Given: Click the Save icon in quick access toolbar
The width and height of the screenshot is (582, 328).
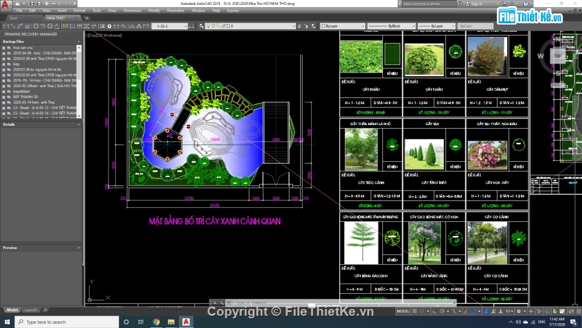Looking at the screenshot, I should 32,3.
